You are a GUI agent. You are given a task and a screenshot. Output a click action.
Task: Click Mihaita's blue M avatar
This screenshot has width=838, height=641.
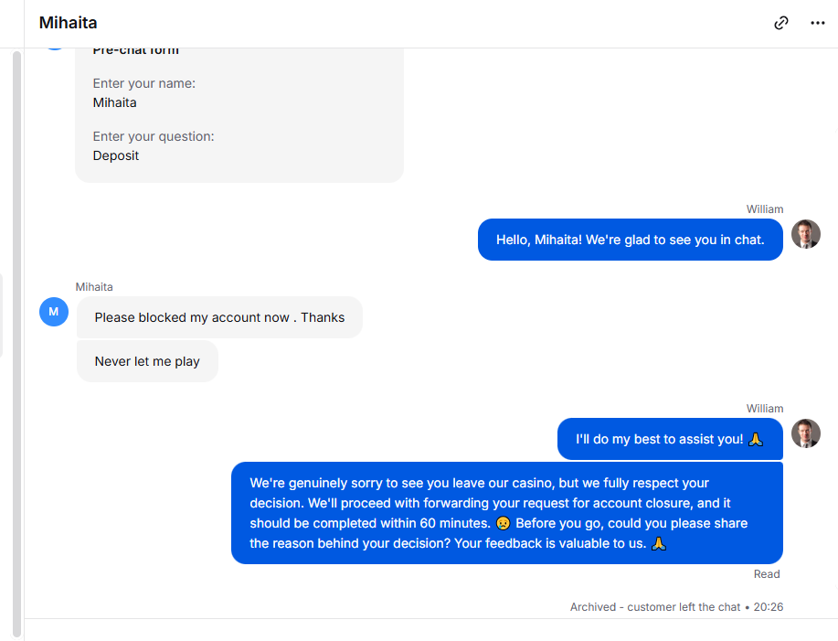[x=53, y=312]
